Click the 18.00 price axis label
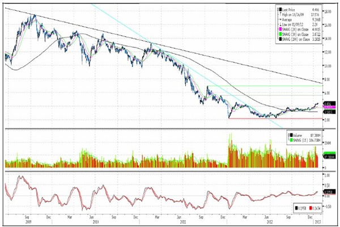This screenshot has height=227, width=340. click(328, 11)
